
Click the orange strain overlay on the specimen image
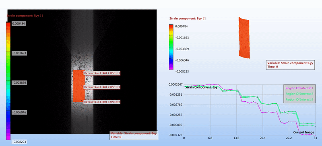[79, 86]
